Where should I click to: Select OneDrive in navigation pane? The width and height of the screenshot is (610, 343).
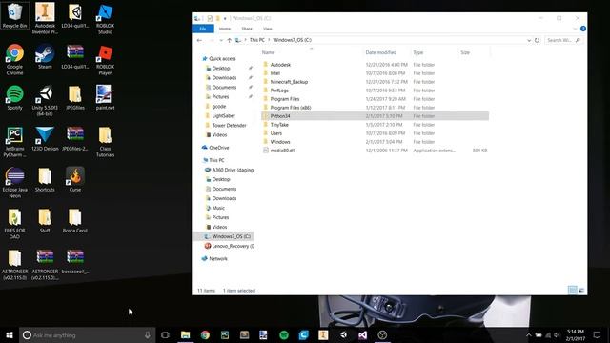point(218,148)
